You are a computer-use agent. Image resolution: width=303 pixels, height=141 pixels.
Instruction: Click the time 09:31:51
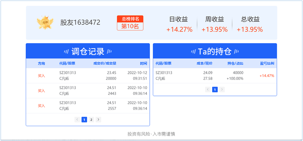[x=140, y=78]
